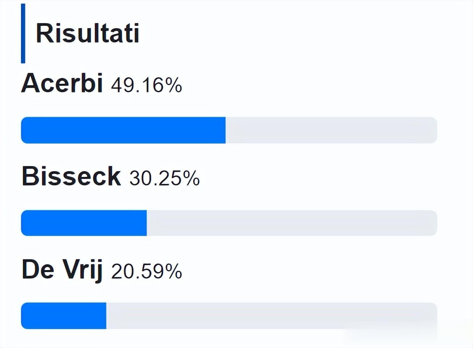The image size is (473, 348).
Task: Click the blue vertical accent bar beside Risultati
Action: (x=23, y=33)
